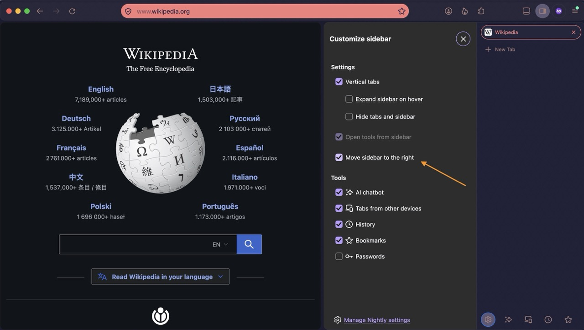This screenshot has height=330, width=584.
Task: Open the extensions puzzle piece icon
Action: click(481, 11)
